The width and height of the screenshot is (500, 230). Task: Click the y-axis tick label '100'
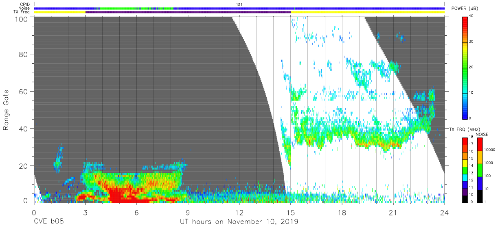pos(22,19)
